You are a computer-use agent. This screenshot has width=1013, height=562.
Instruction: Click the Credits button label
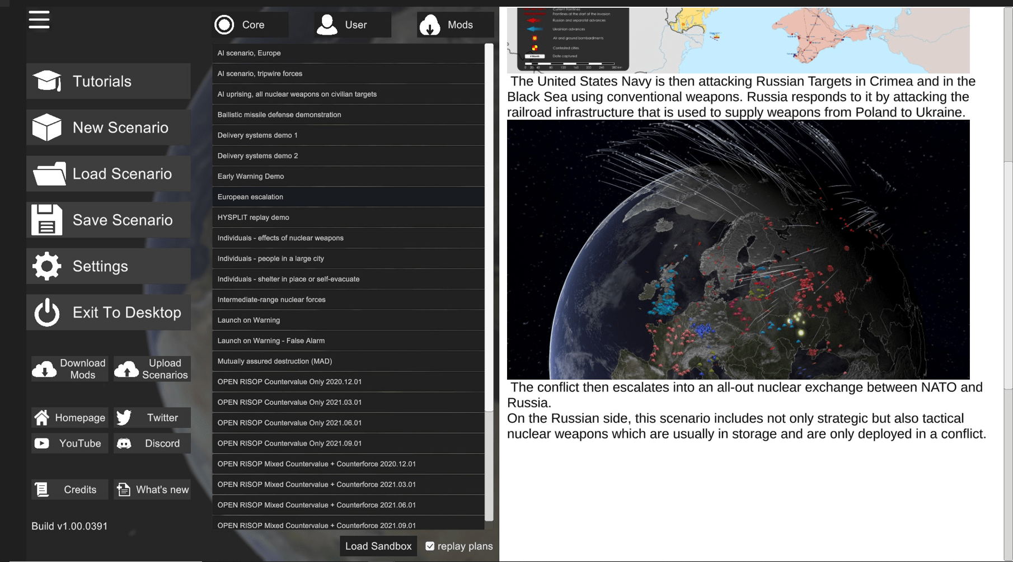80,490
